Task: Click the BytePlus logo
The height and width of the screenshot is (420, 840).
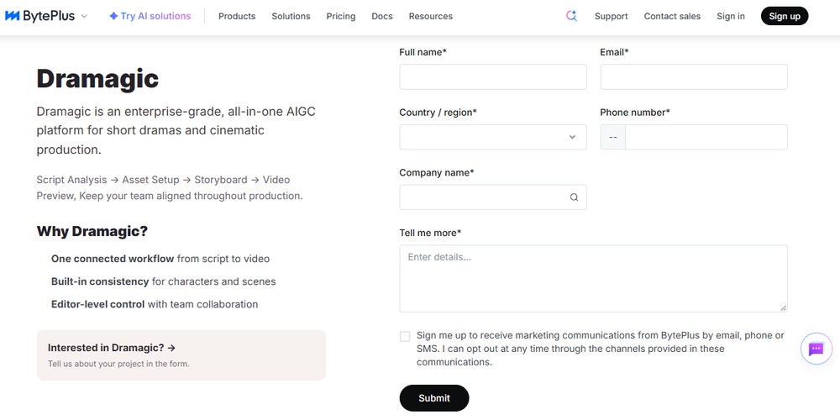Action: (39, 16)
